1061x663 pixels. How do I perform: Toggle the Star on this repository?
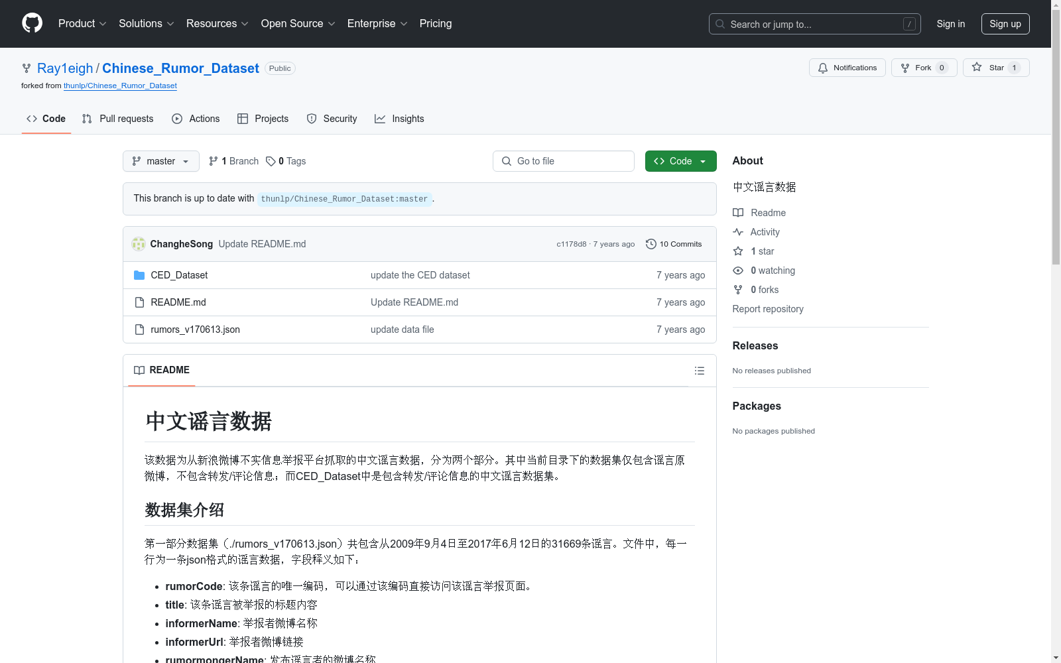pos(995,67)
